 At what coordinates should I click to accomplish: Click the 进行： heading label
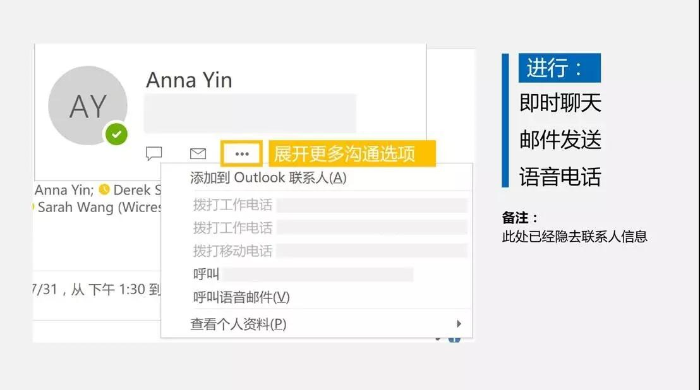click(x=559, y=68)
